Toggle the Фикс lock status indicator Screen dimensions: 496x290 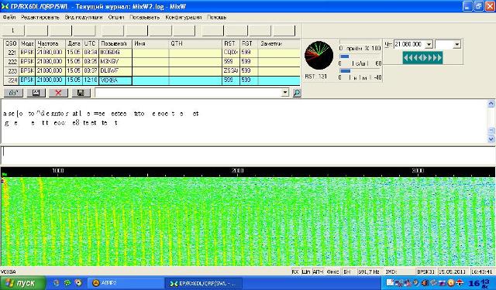coord(332,271)
